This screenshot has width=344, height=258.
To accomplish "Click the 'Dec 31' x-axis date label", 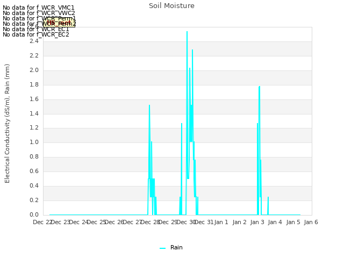I will coord(204,222).
